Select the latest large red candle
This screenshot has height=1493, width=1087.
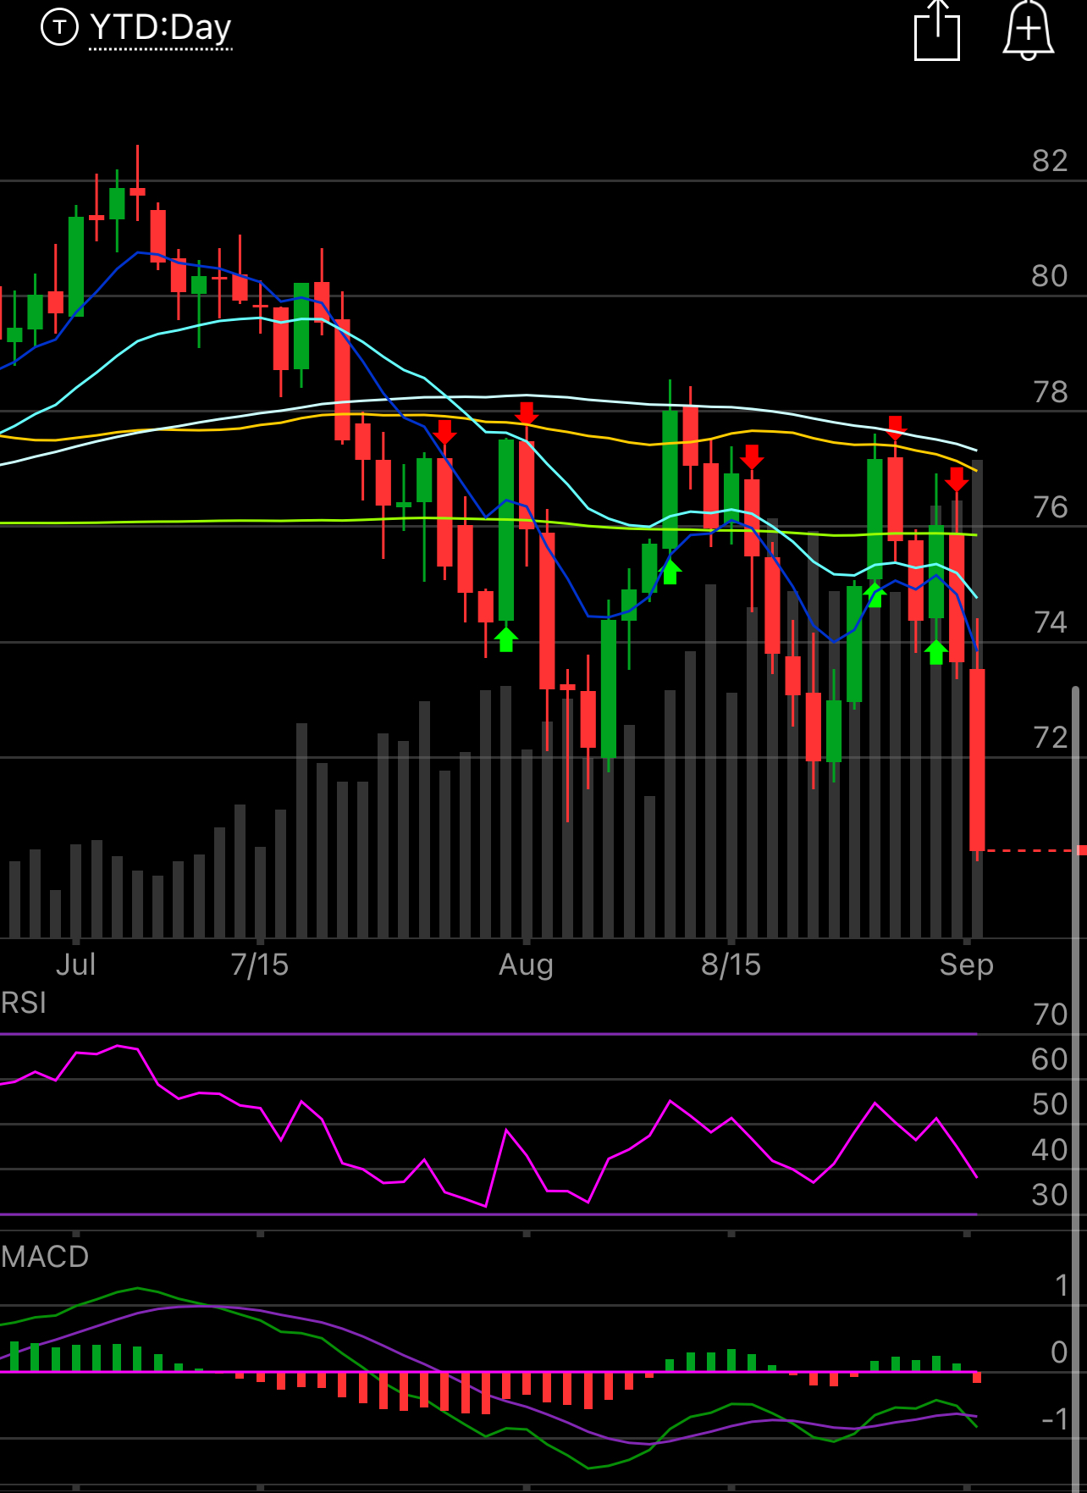pos(977,760)
